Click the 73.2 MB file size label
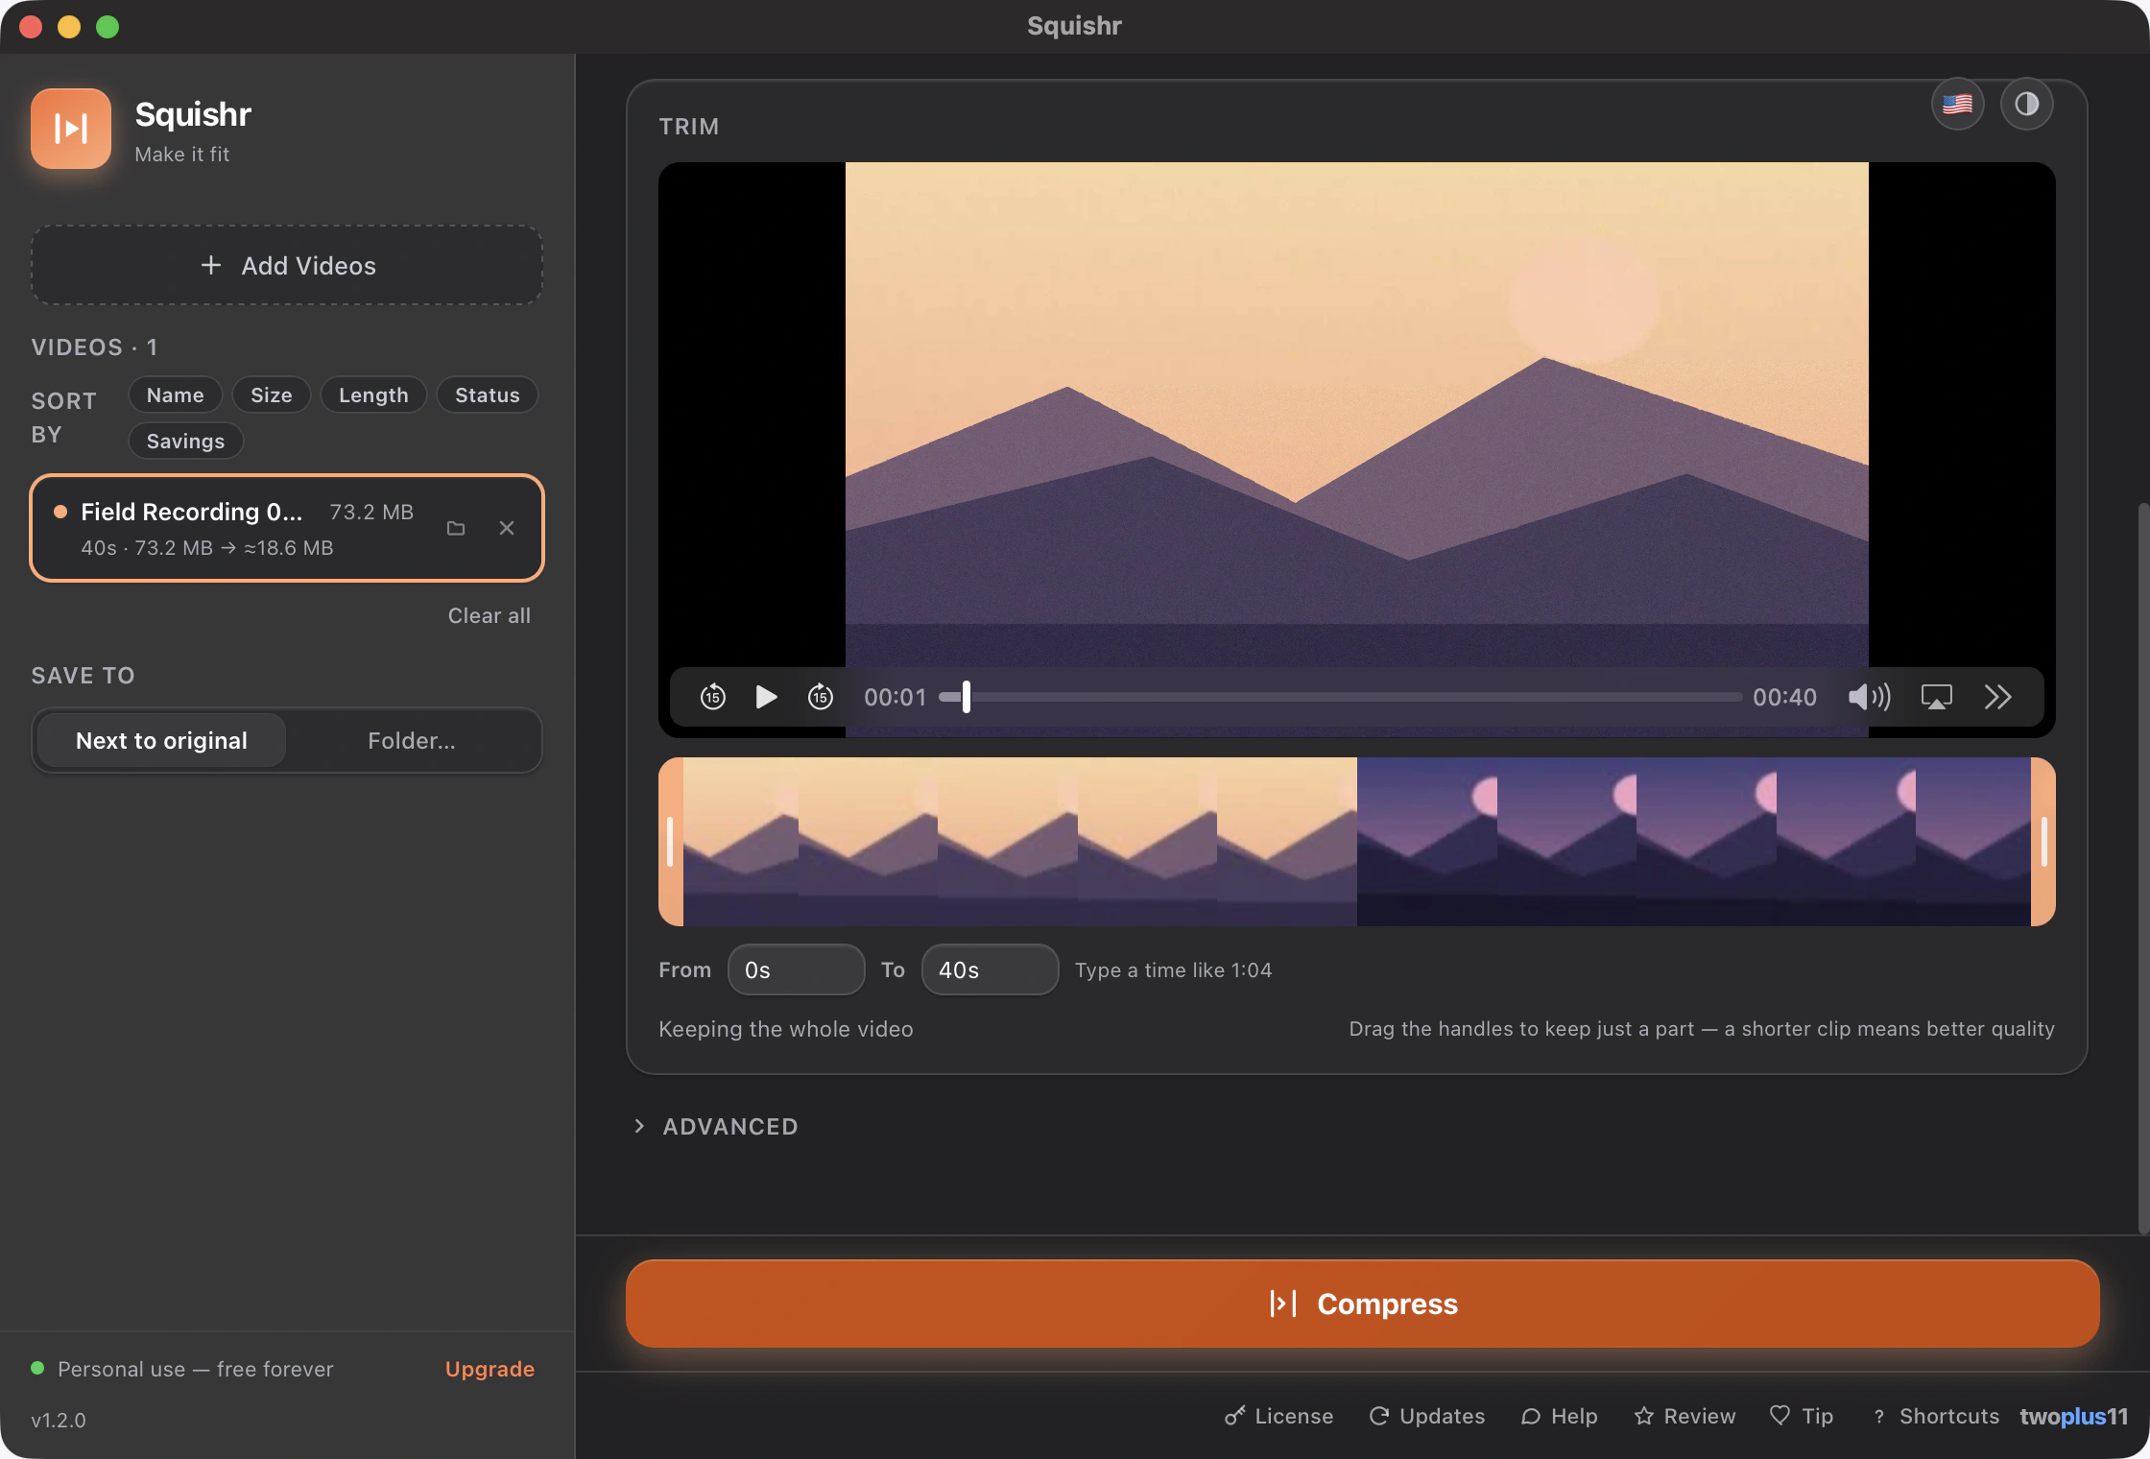 pos(371,512)
